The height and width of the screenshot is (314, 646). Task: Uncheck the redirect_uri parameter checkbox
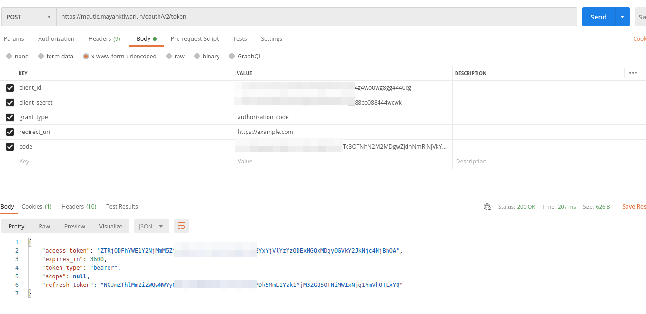pyautogui.click(x=10, y=132)
